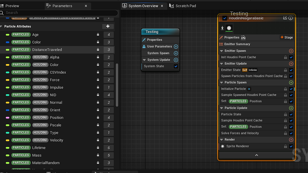Image resolution: width=308 pixels, height=173 pixels.
Task: Add module to System Update
Action: [x=176, y=60]
